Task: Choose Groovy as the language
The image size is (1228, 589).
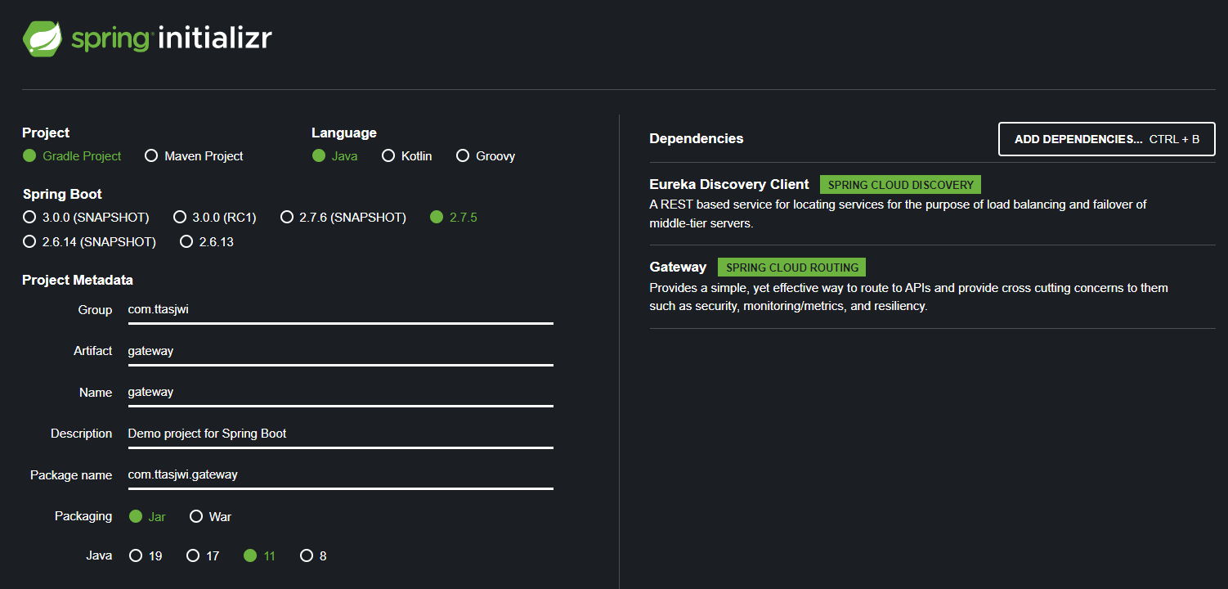Action: 486,155
